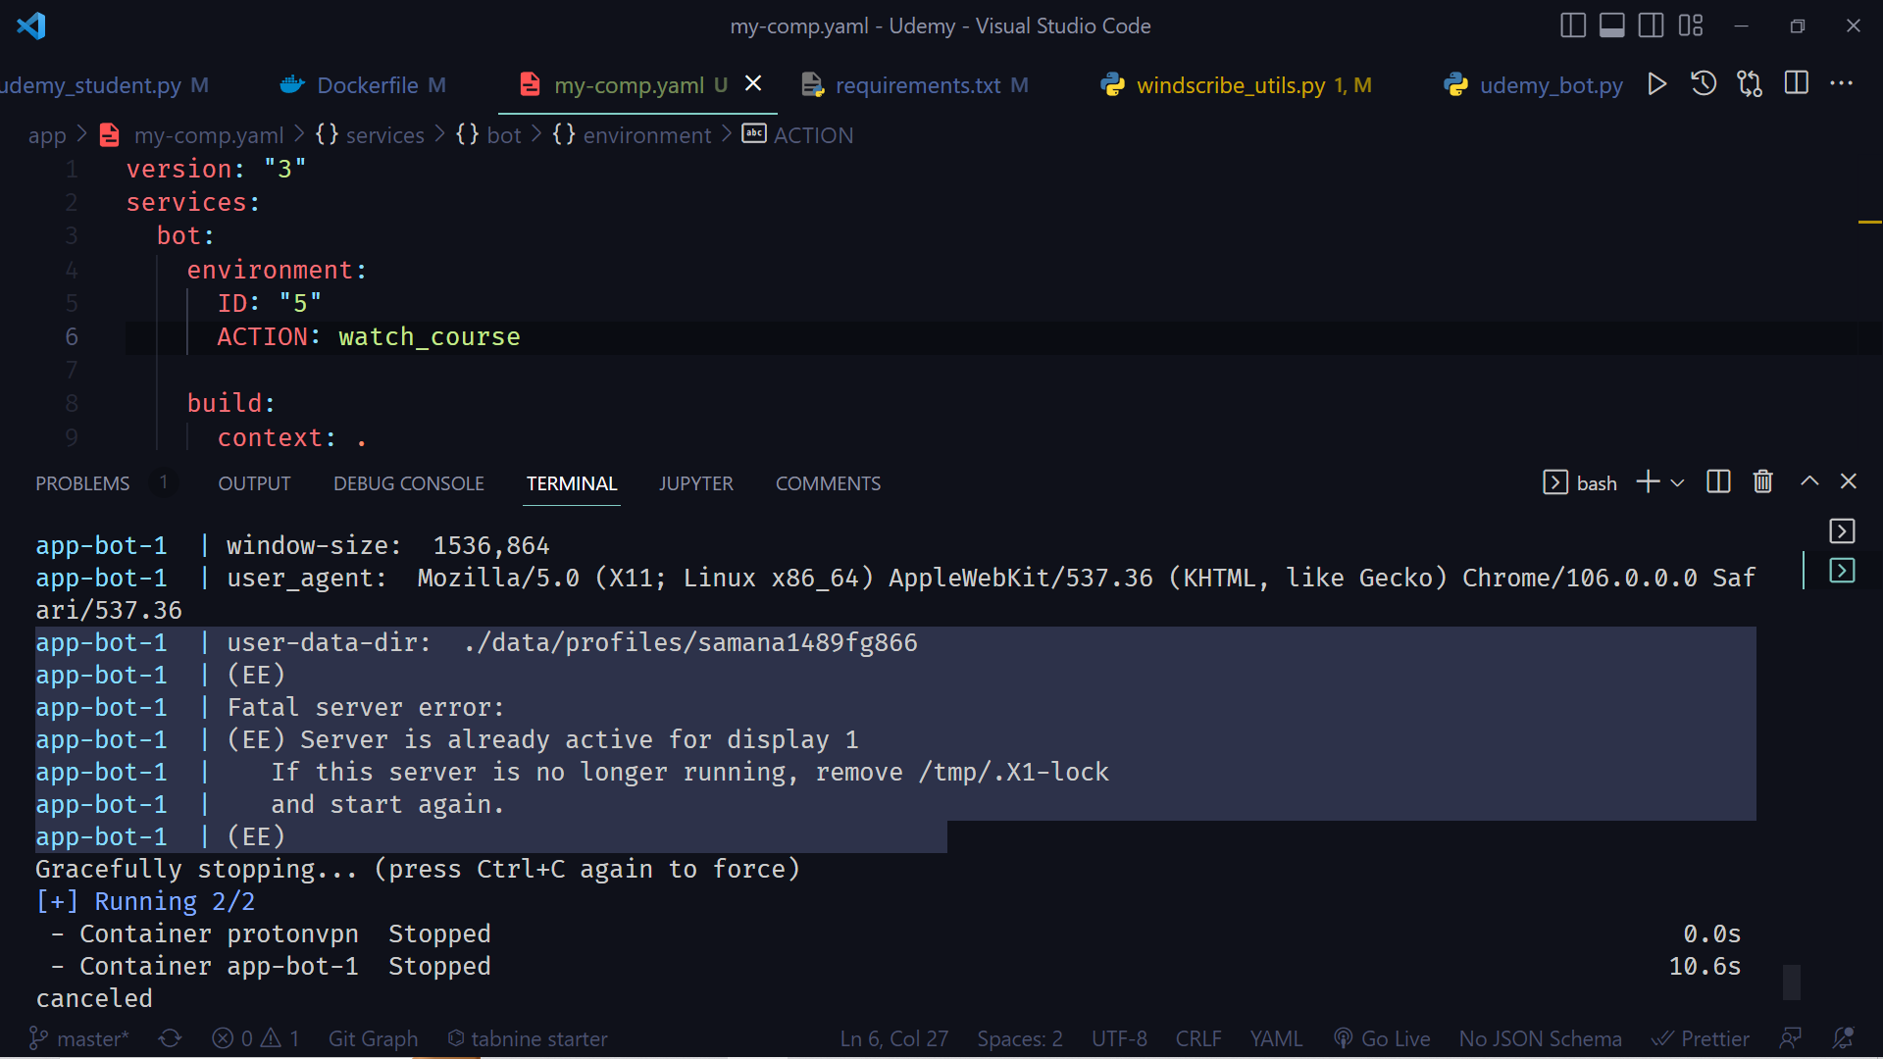The image size is (1883, 1059).
Task: Click the branch sync icon in status bar
Action: (169, 1038)
